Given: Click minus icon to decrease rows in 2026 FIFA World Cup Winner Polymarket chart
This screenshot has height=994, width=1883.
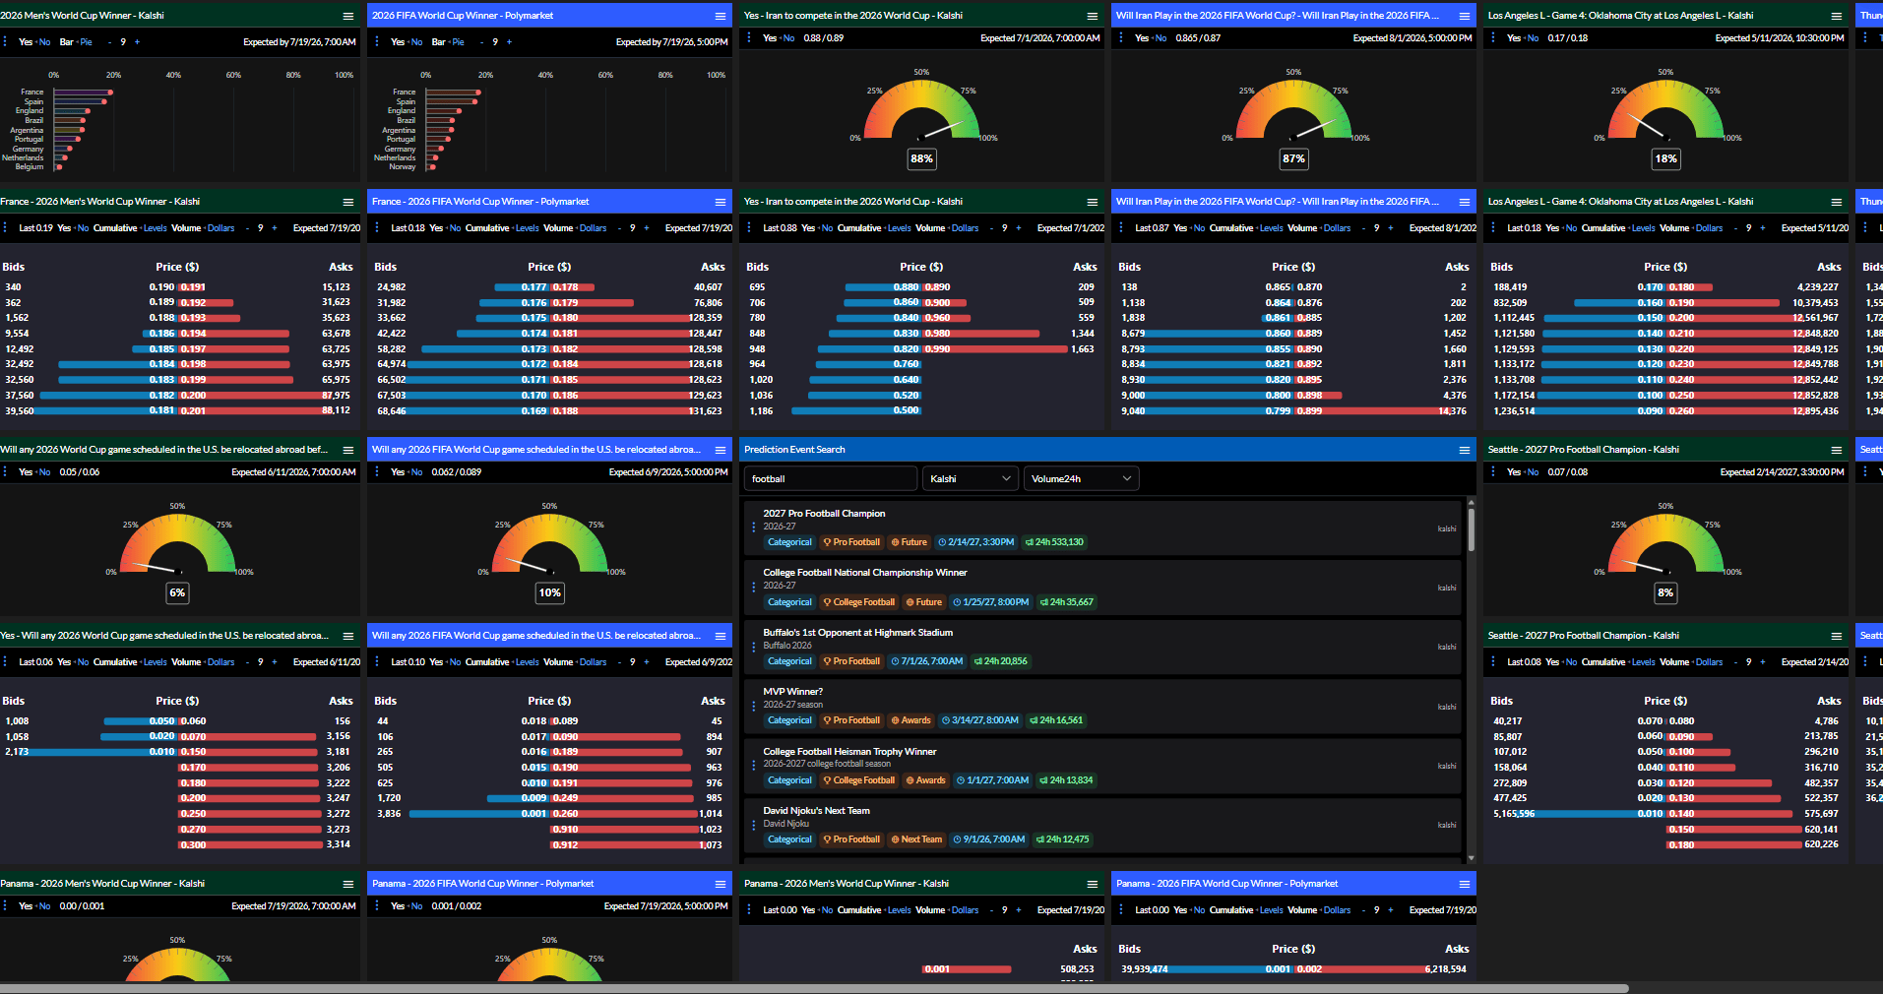Looking at the screenshot, I should [x=481, y=42].
